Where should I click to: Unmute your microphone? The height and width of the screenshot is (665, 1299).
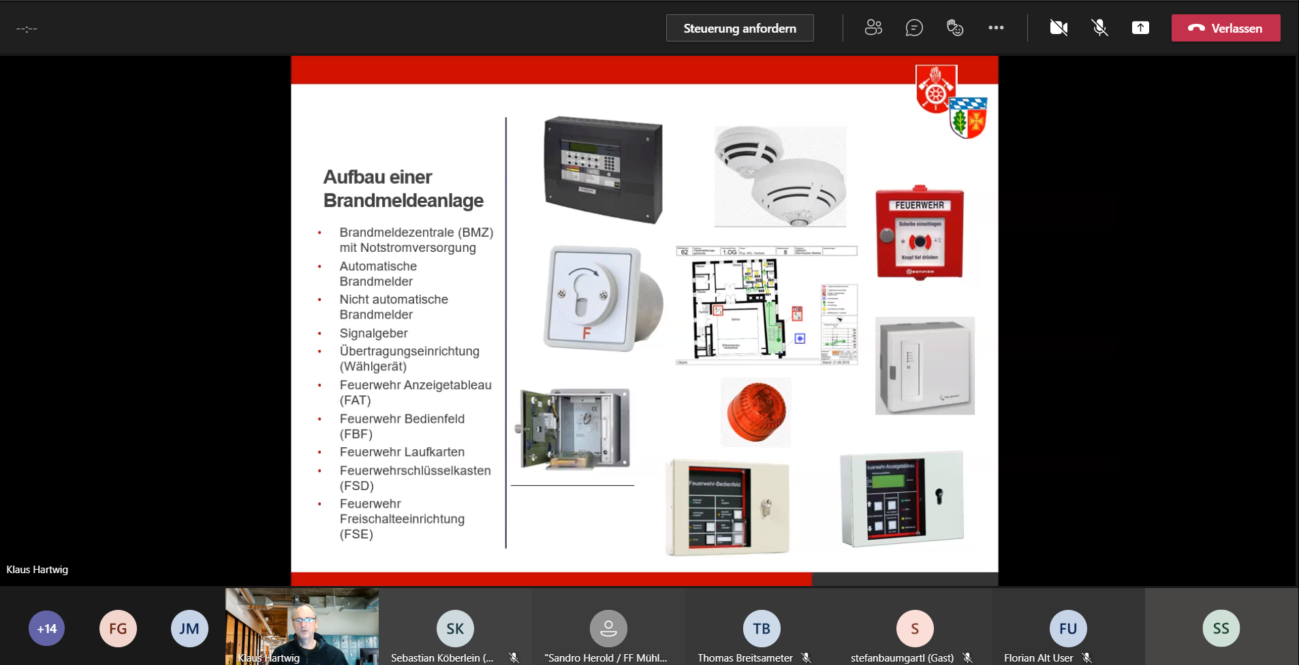(x=1099, y=28)
